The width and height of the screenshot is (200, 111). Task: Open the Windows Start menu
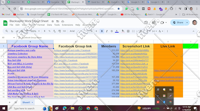(4, 108)
